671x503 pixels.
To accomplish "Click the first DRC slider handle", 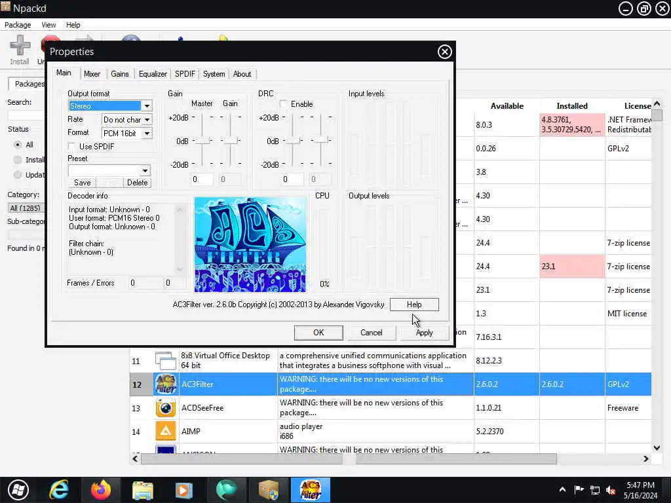I will pyautogui.click(x=293, y=140).
